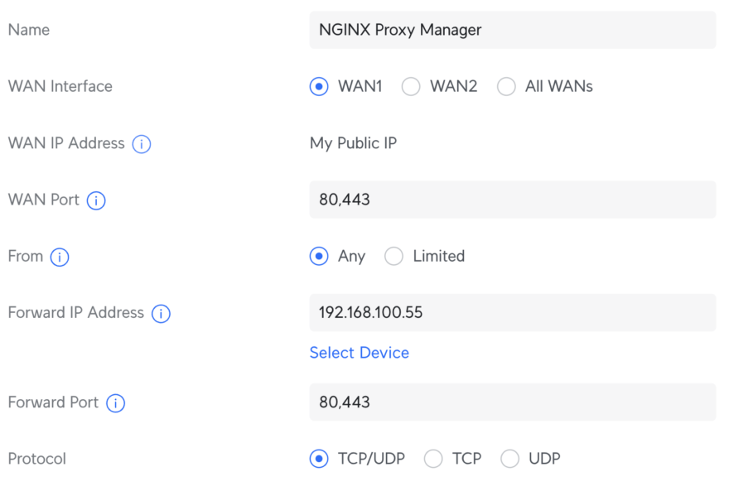Screen dimensions: 729x496
Task: Select the TCP/UDP protocol option
Action: 318,459
